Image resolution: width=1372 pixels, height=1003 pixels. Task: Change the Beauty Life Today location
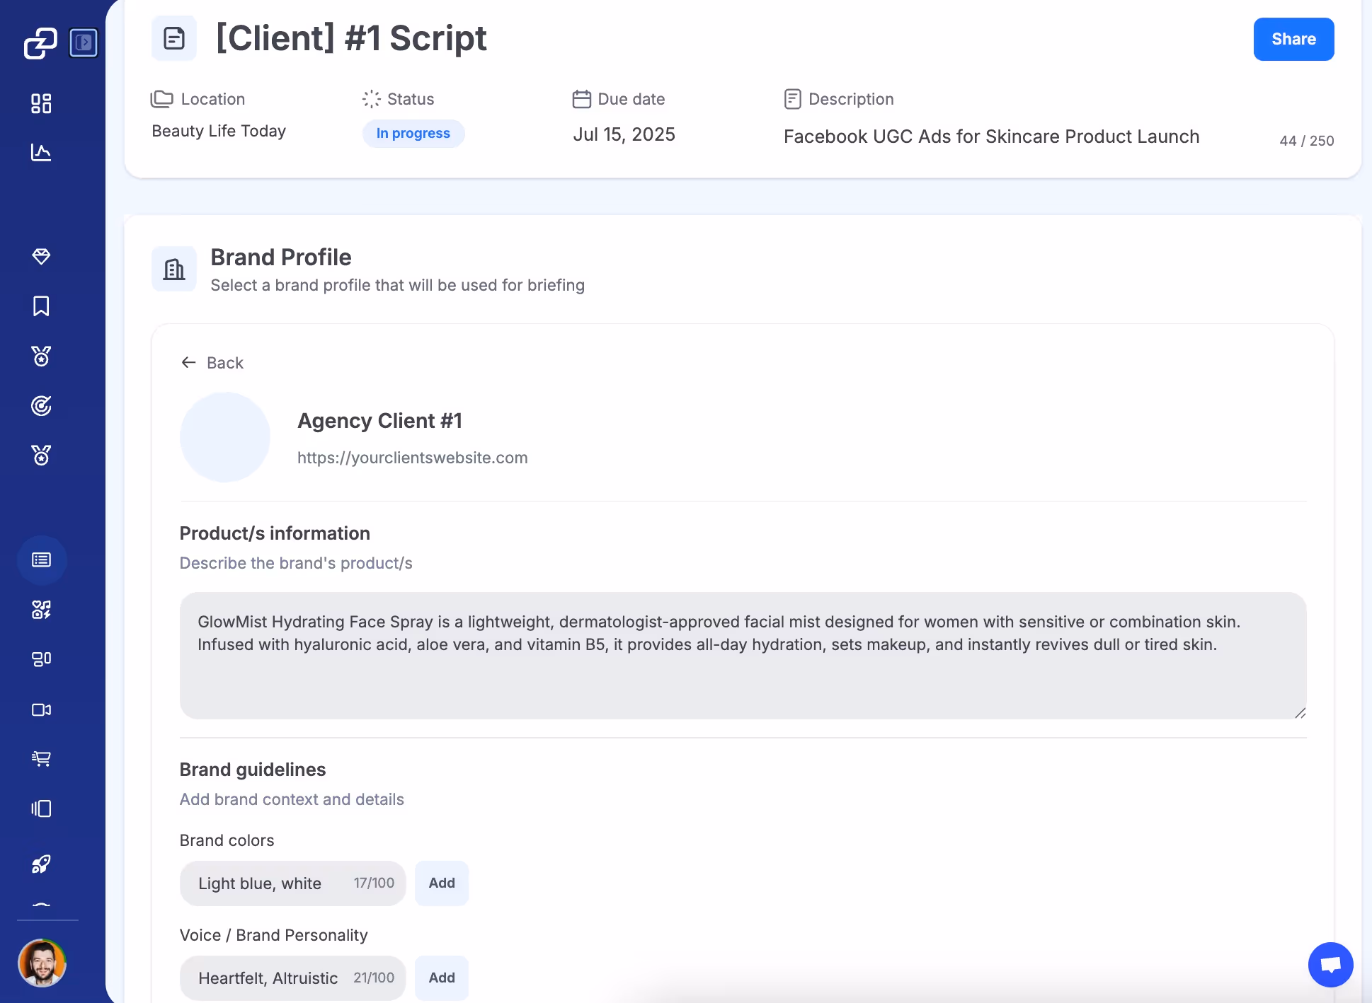[x=218, y=131]
